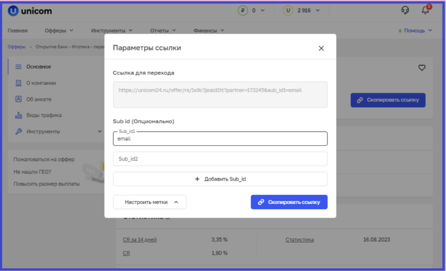
Task: Open the Отчеты menu
Action: coord(162,30)
